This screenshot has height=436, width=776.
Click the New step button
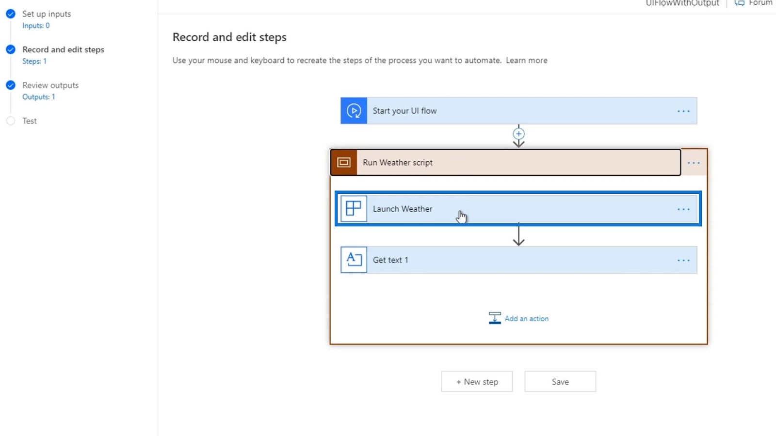[x=477, y=382]
